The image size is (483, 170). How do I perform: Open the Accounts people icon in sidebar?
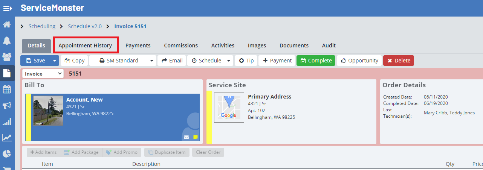7,57
